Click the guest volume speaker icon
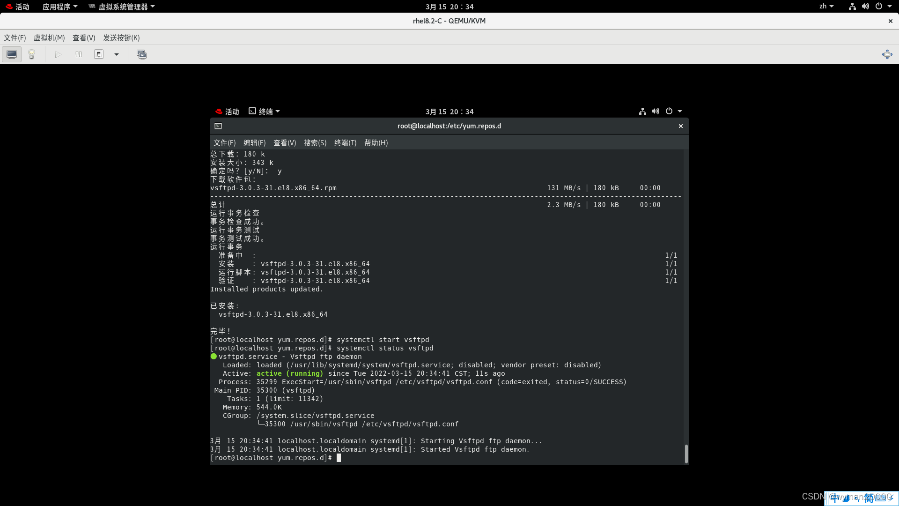899x506 pixels. click(656, 111)
